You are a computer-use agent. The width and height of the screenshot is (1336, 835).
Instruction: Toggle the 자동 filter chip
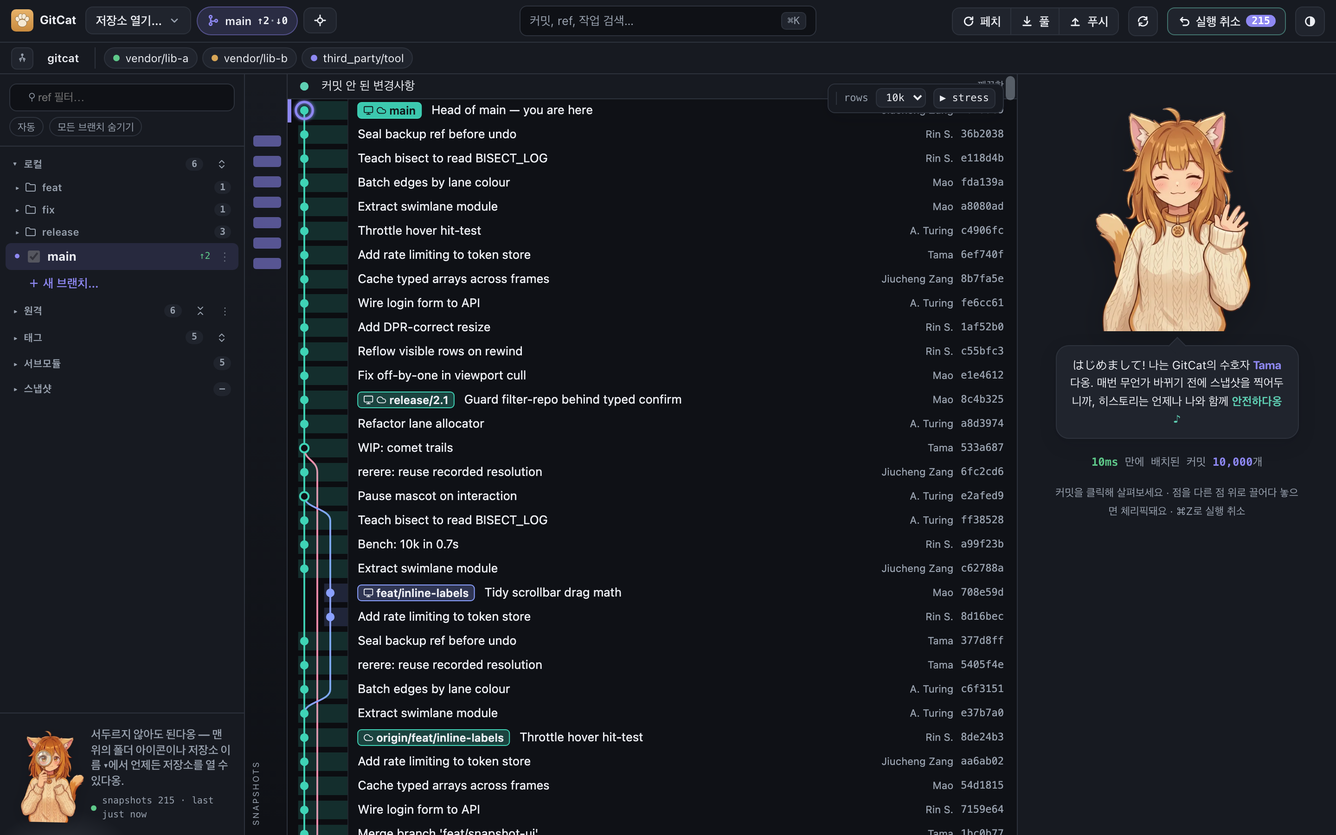(26, 127)
